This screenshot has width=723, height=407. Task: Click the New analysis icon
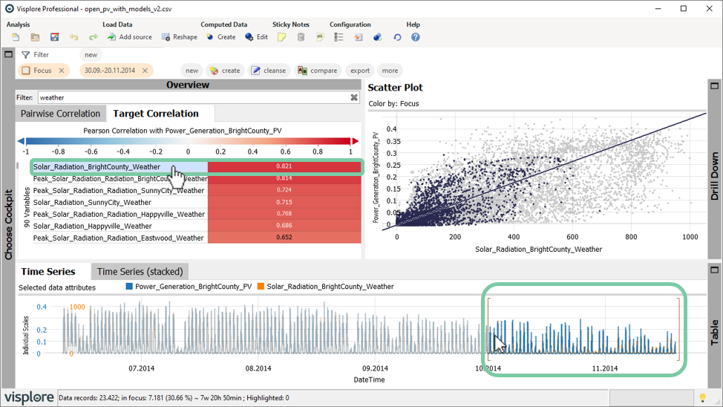point(16,37)
